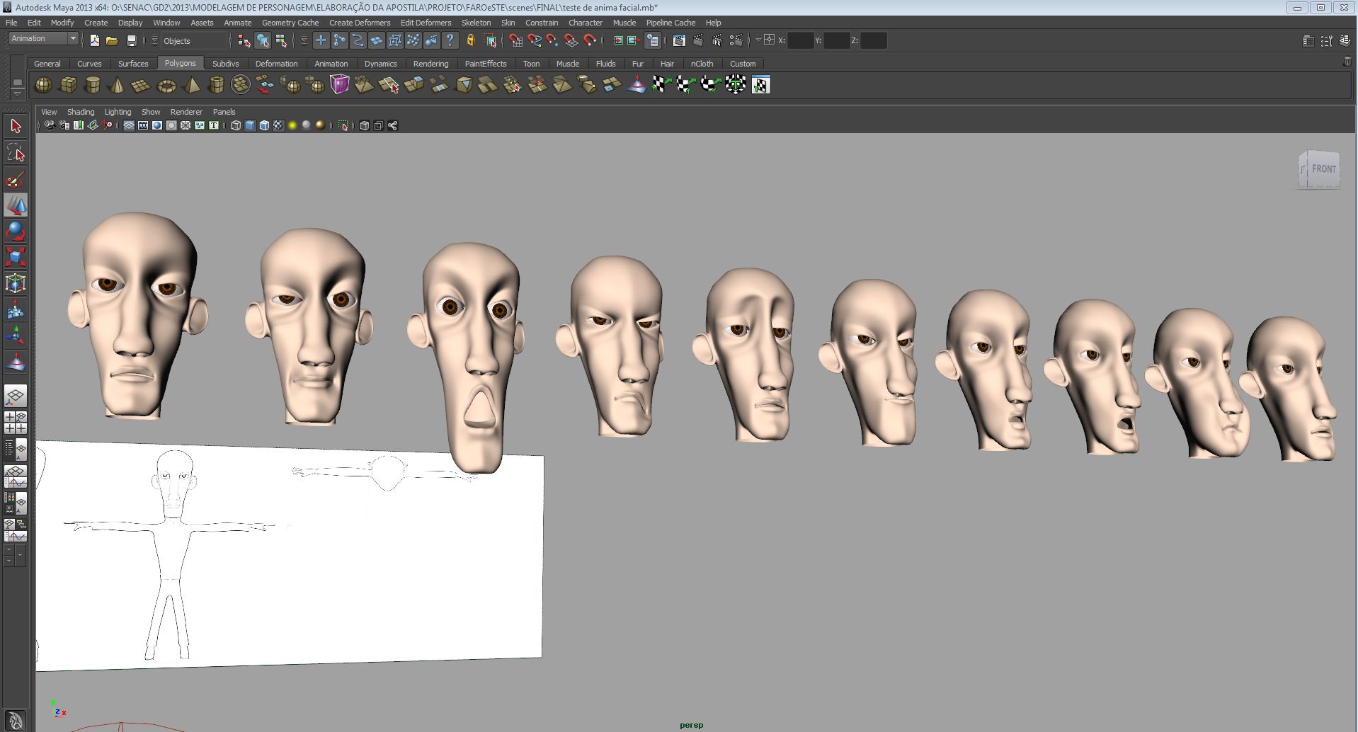
Task: Select the Rotate tool in the toolbox
Action: click(16, 231)
